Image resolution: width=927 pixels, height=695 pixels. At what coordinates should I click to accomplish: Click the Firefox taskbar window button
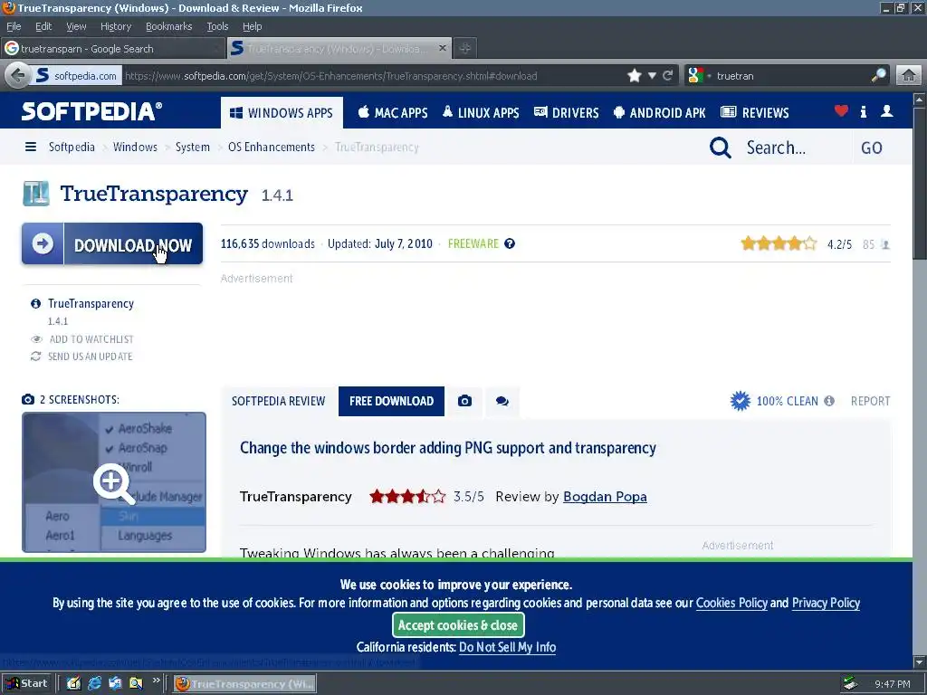pos(244,684)
